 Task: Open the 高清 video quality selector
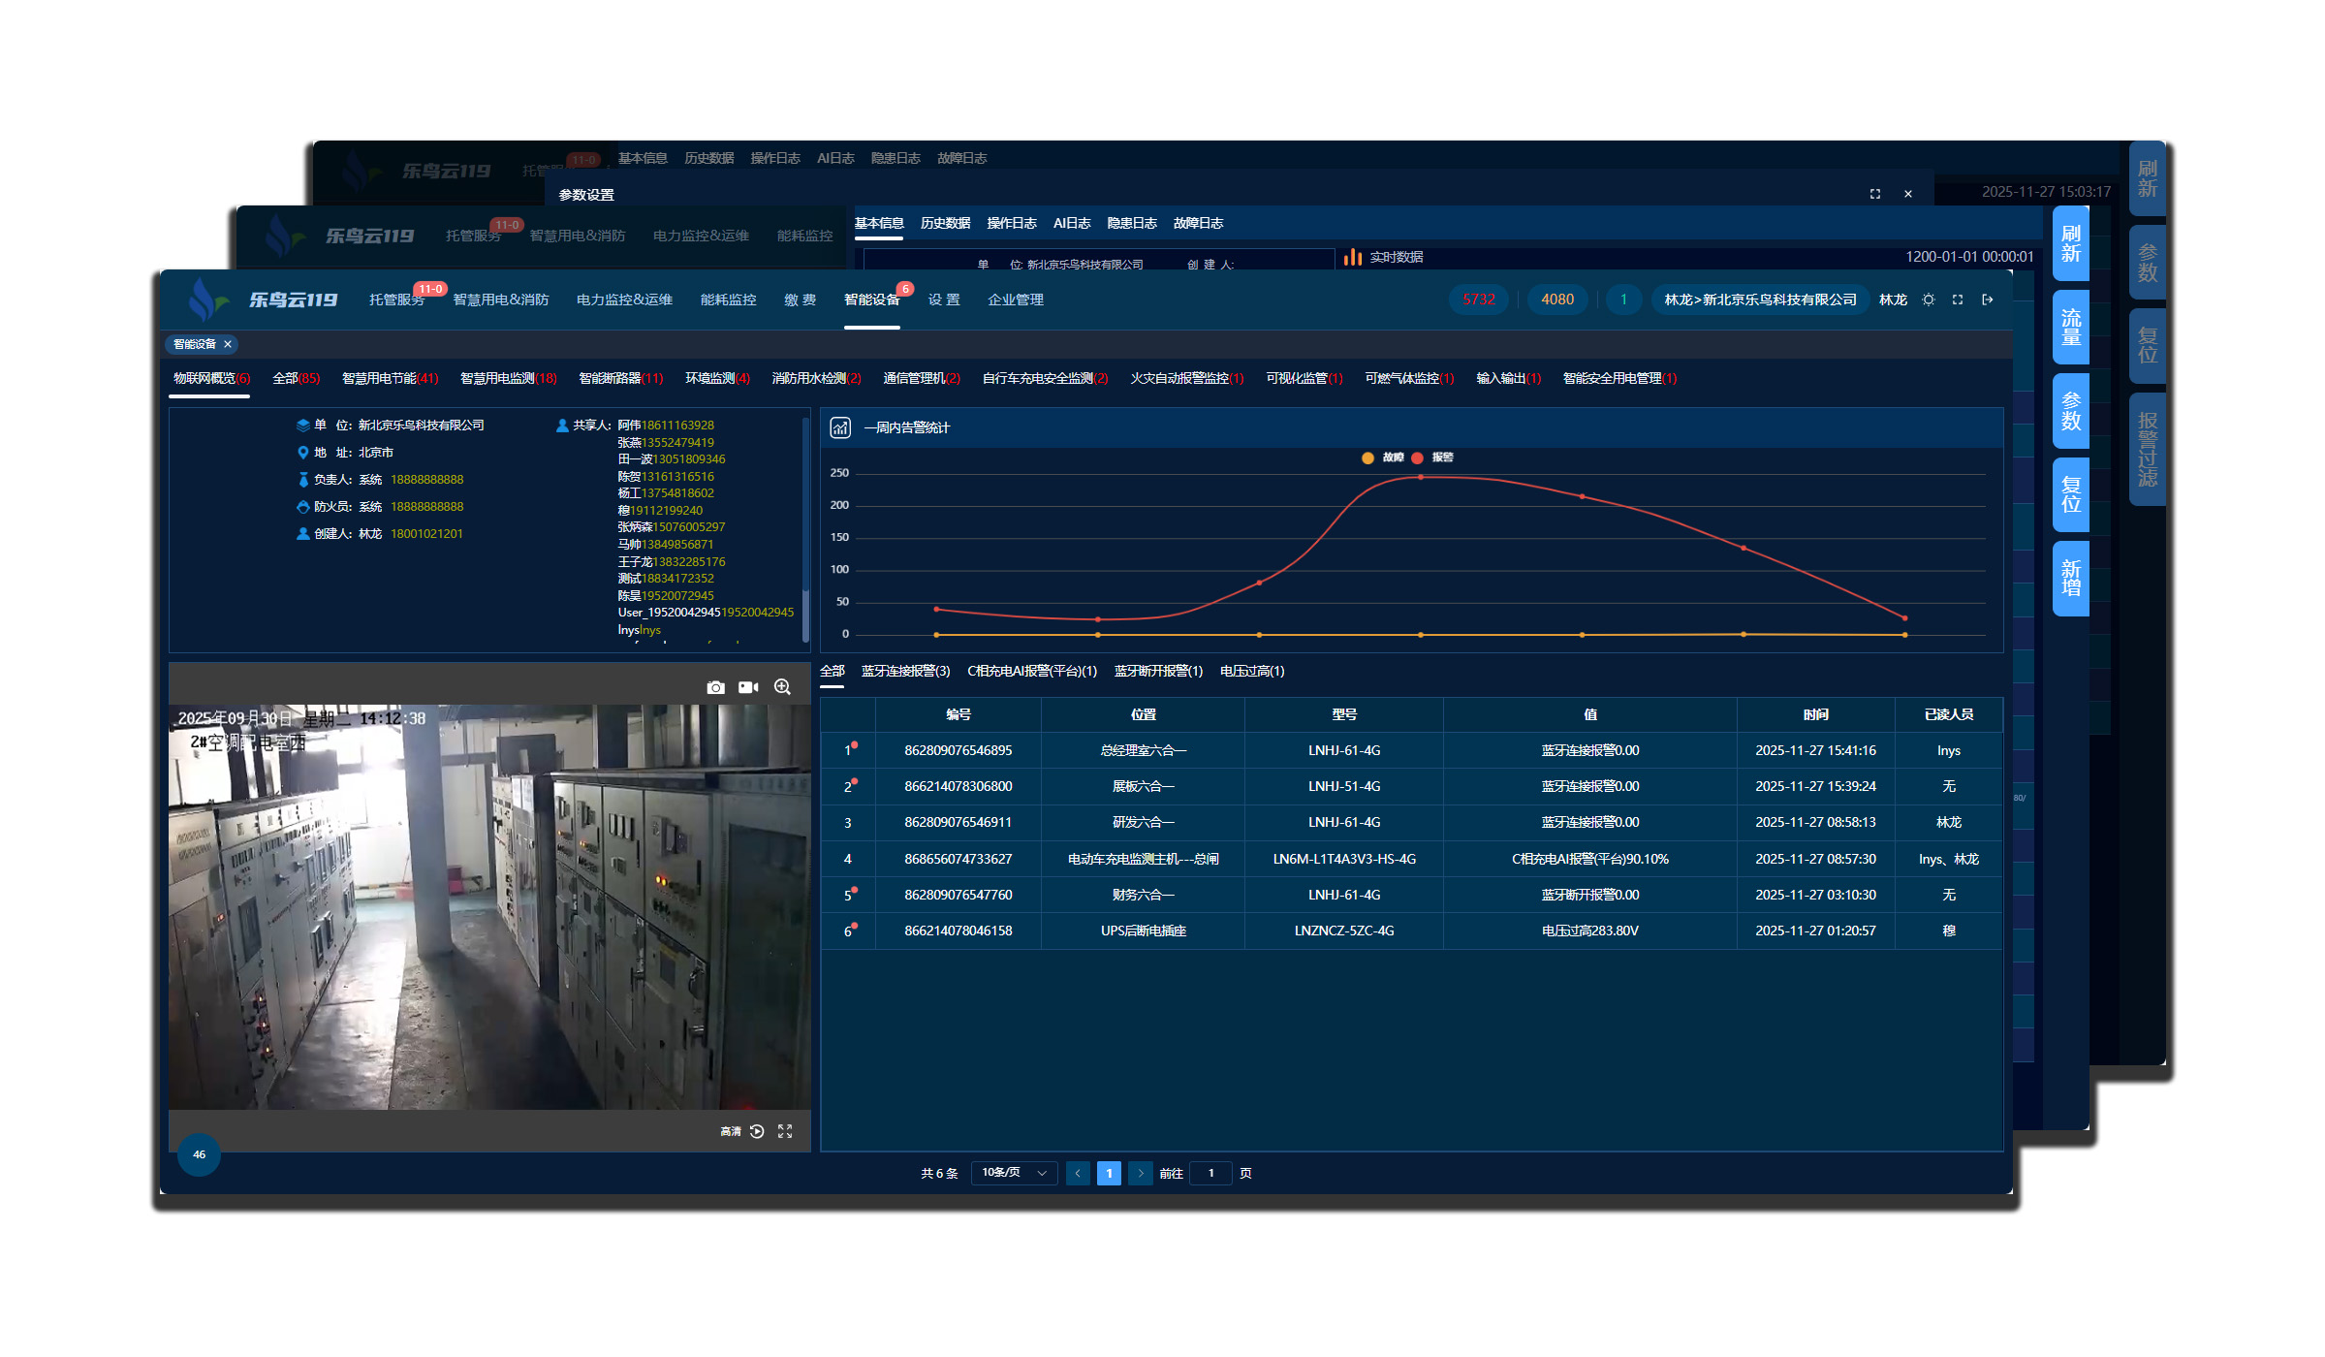tap(730, 1131)
